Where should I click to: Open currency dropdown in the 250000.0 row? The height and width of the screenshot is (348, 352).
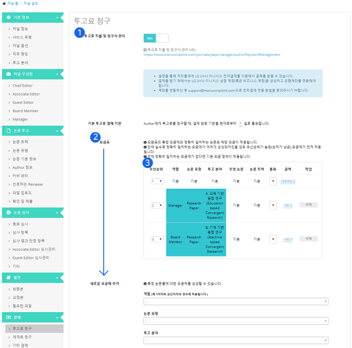click(x=273, y=181)
